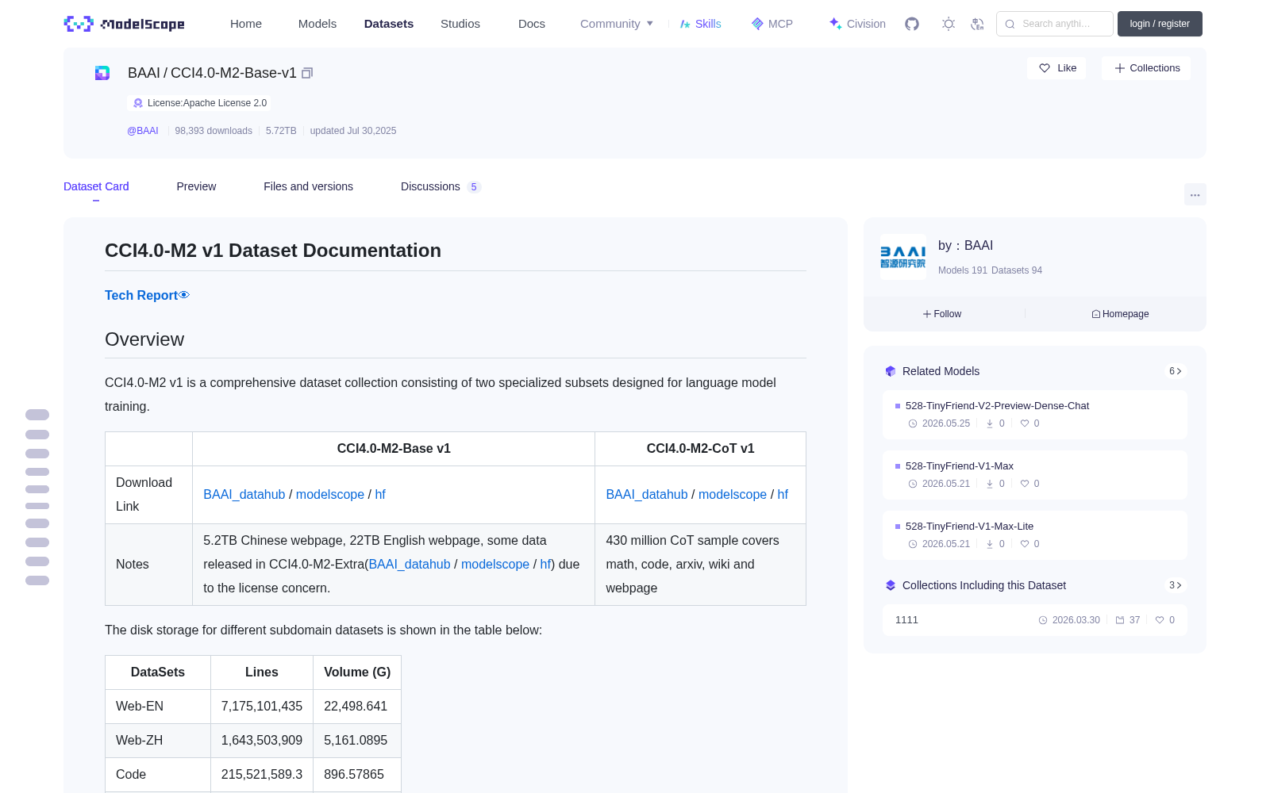The width and height of the screenshot is (1270, 793).
Task: Switch to Files and versions tab
Action: point(308,186)
